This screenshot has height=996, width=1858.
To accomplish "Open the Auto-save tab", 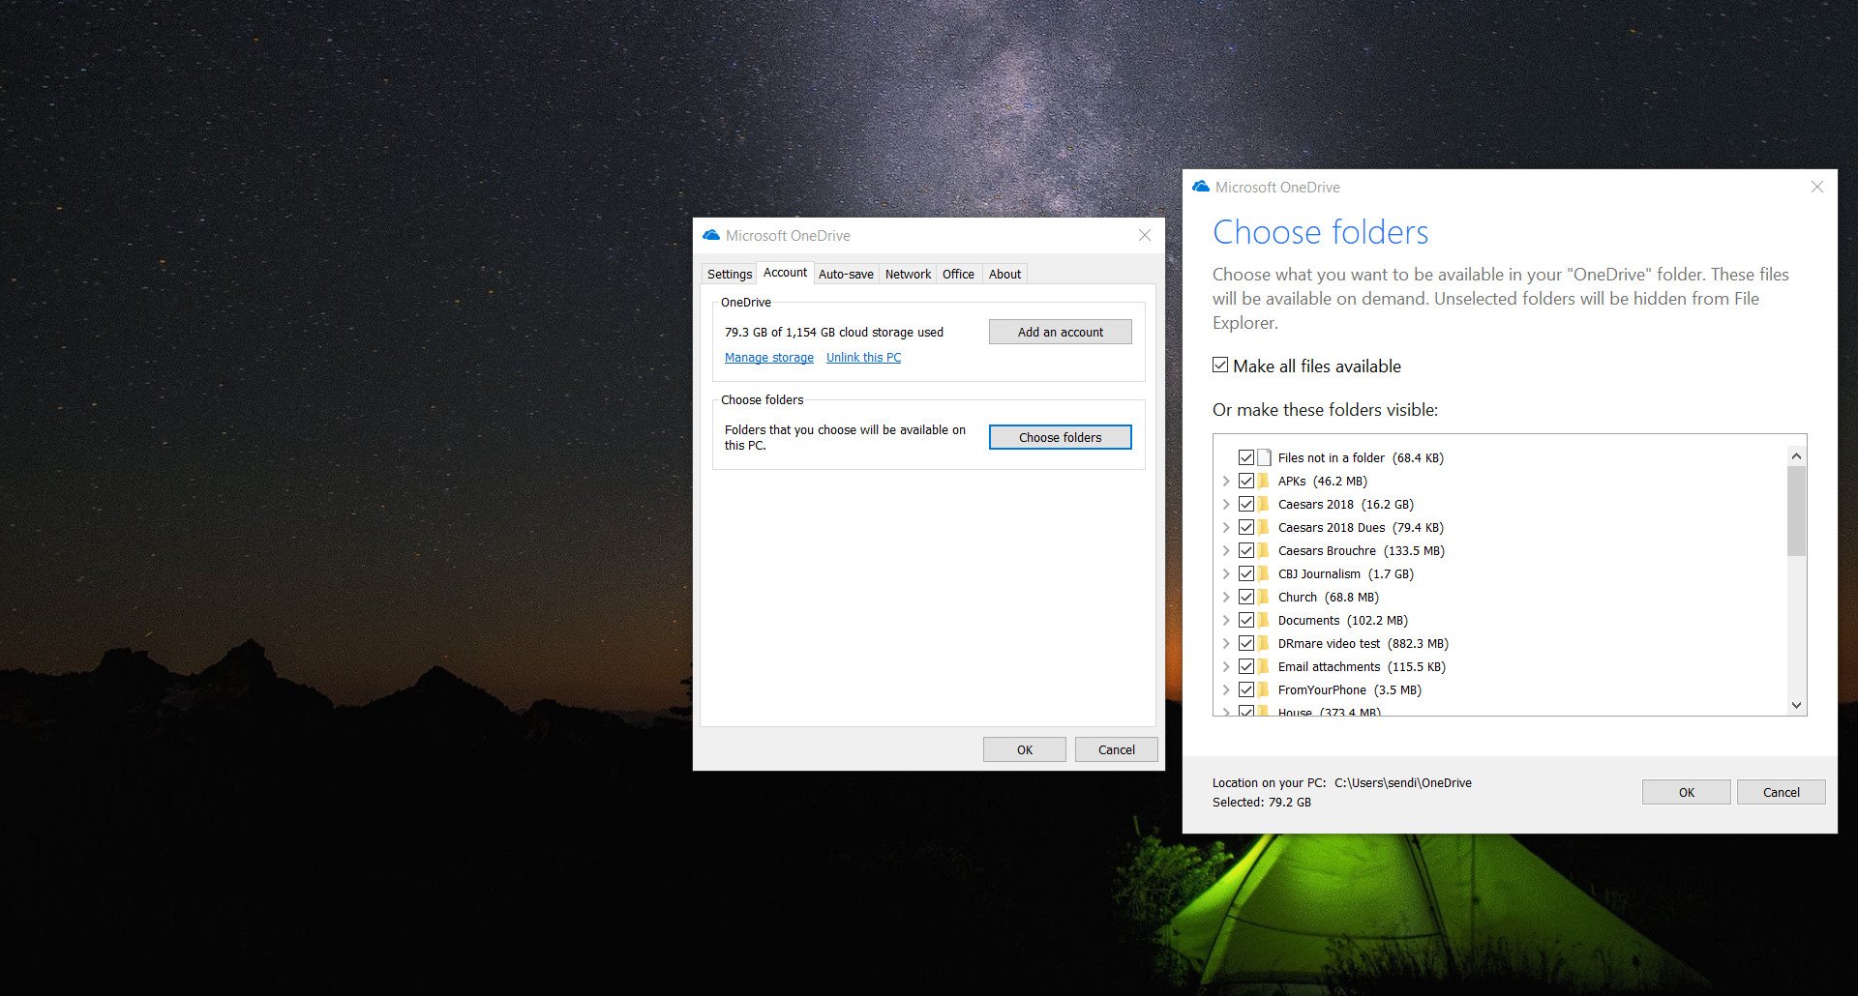I will click(846, 274).
